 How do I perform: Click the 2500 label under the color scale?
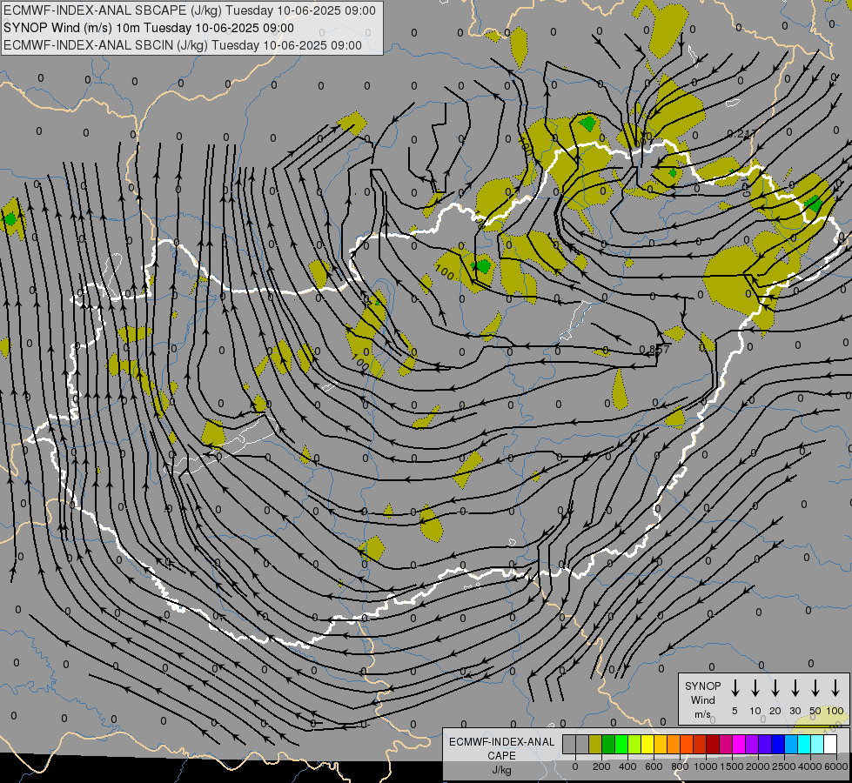click(784, 766)
